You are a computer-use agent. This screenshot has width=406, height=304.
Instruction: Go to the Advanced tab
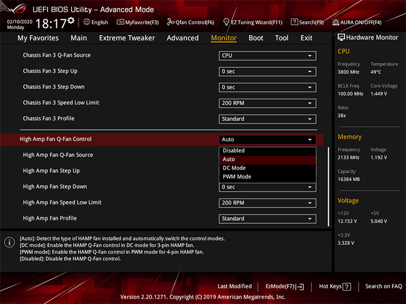[x=183, y=38]
